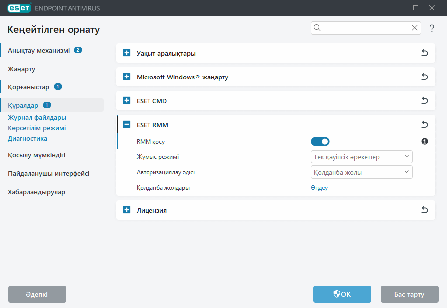The width and height of the screenshot is (447, 308).
Task: Expand the Лицензия section
Action: pos(127,210)
